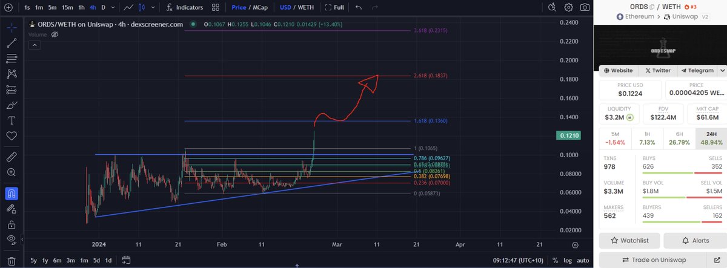727x268 pixels.
Task: Enter Full screen chart mode
Action: coord(334,7)
